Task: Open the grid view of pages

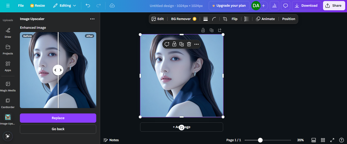Action: coord(323,140)
